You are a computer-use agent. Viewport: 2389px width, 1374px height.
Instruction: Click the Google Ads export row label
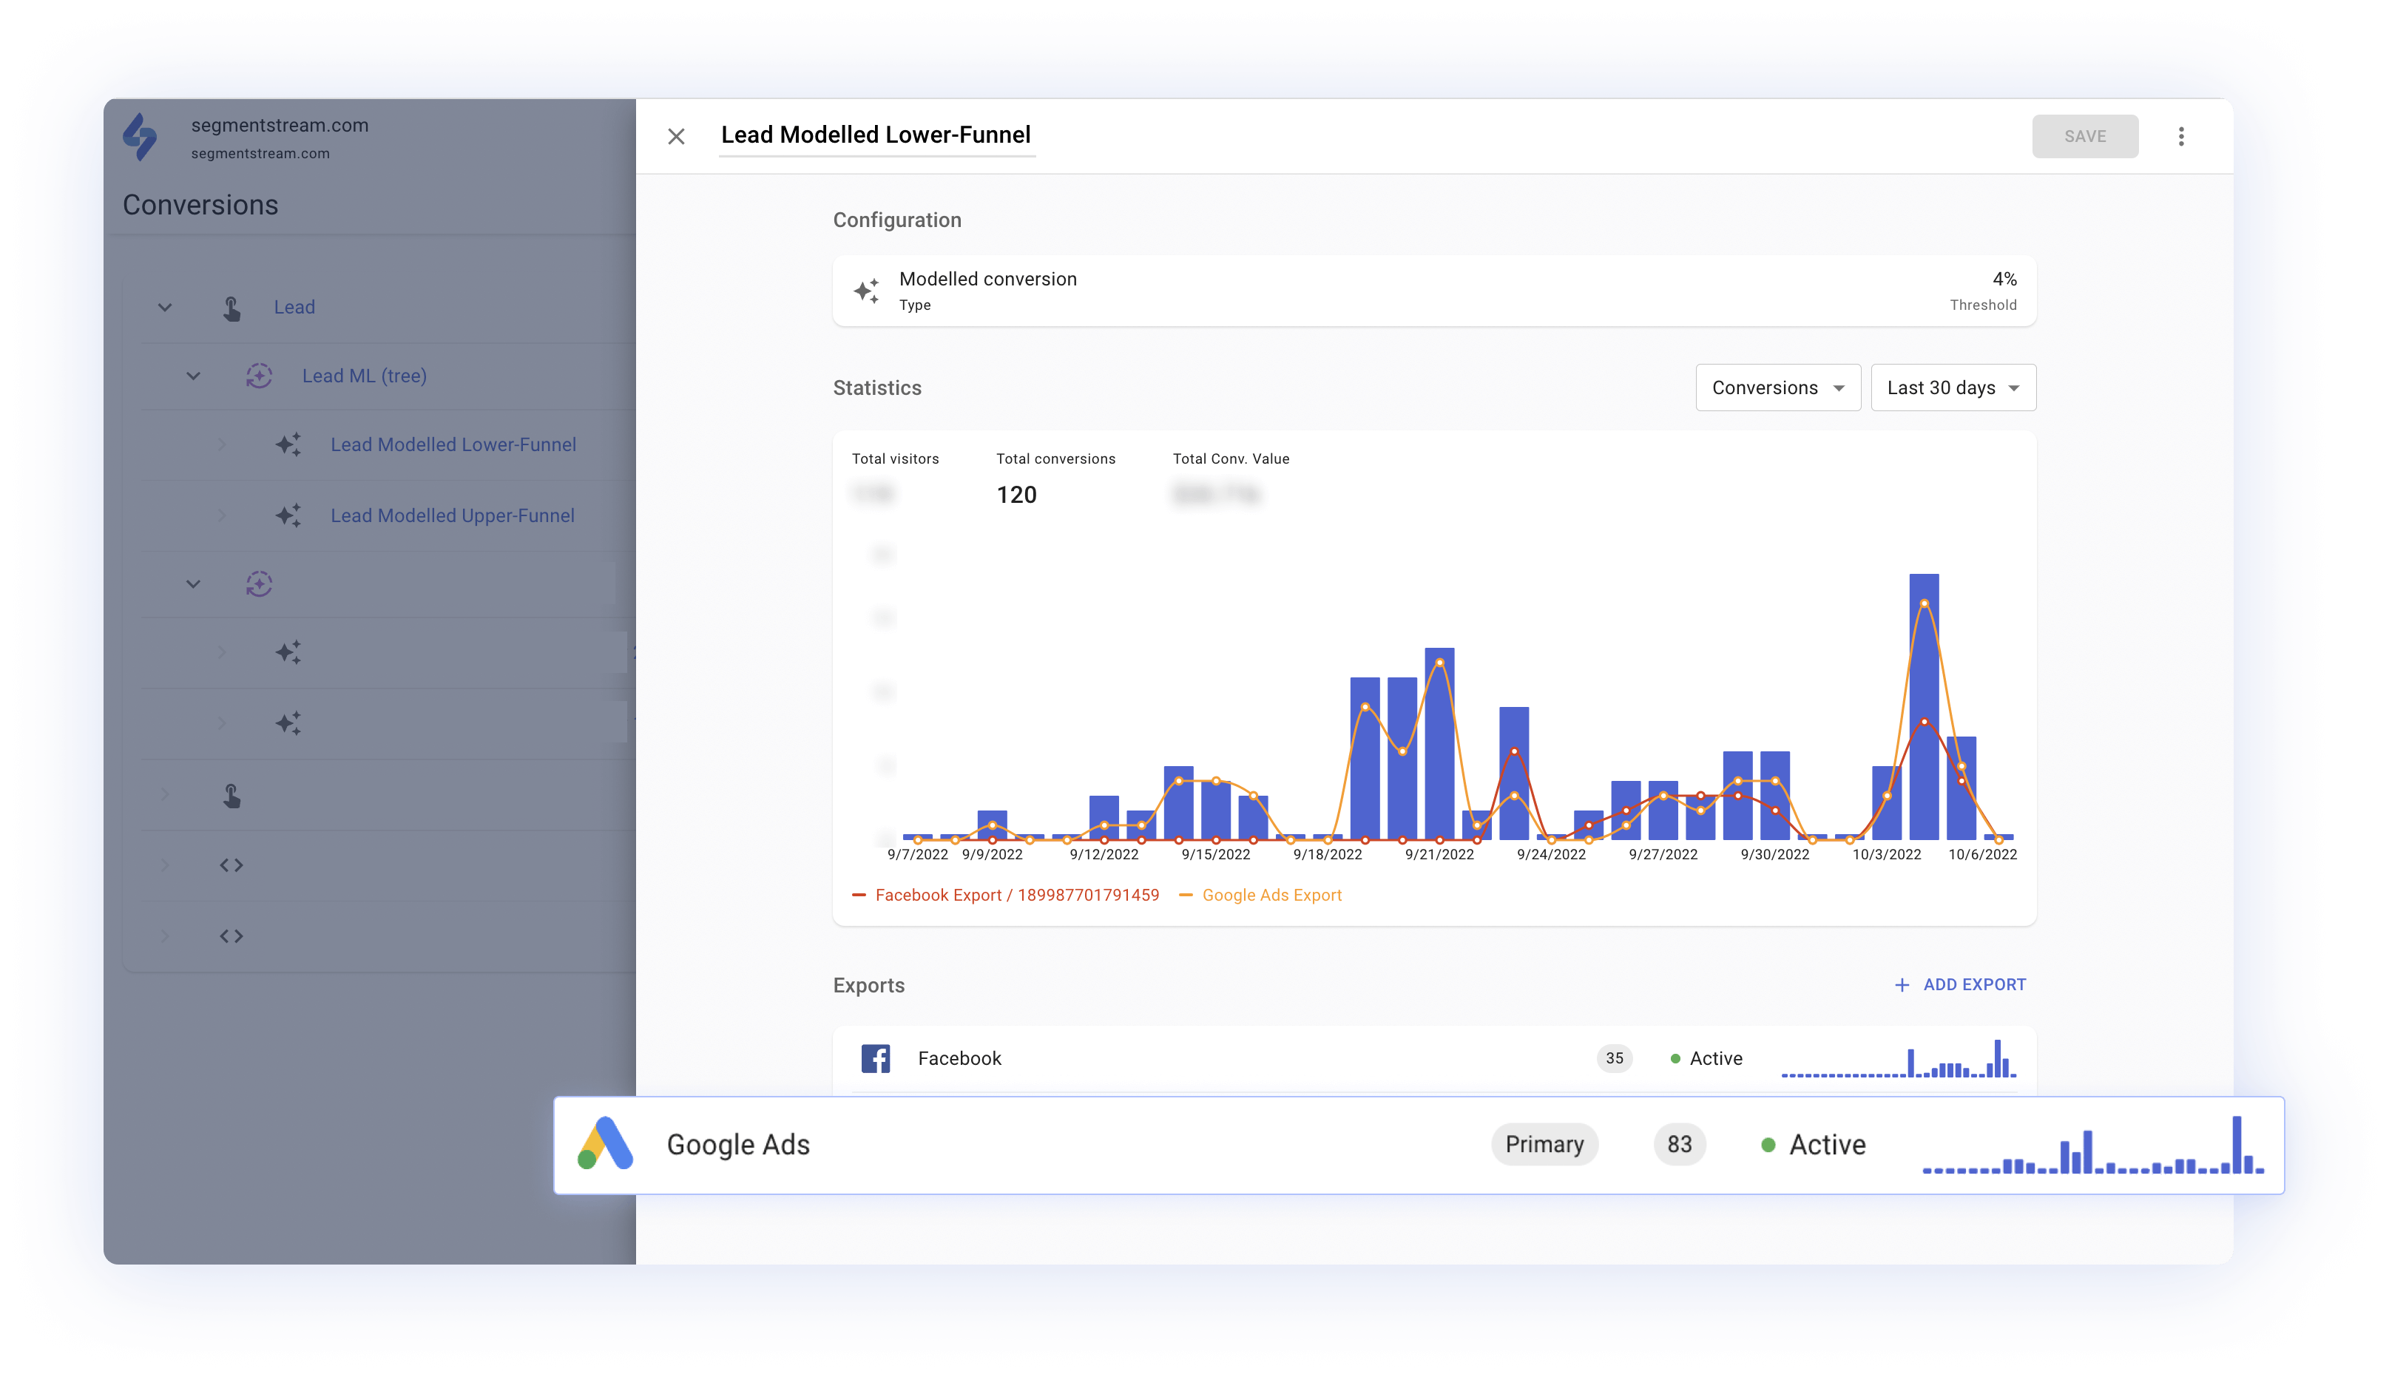738,1144
